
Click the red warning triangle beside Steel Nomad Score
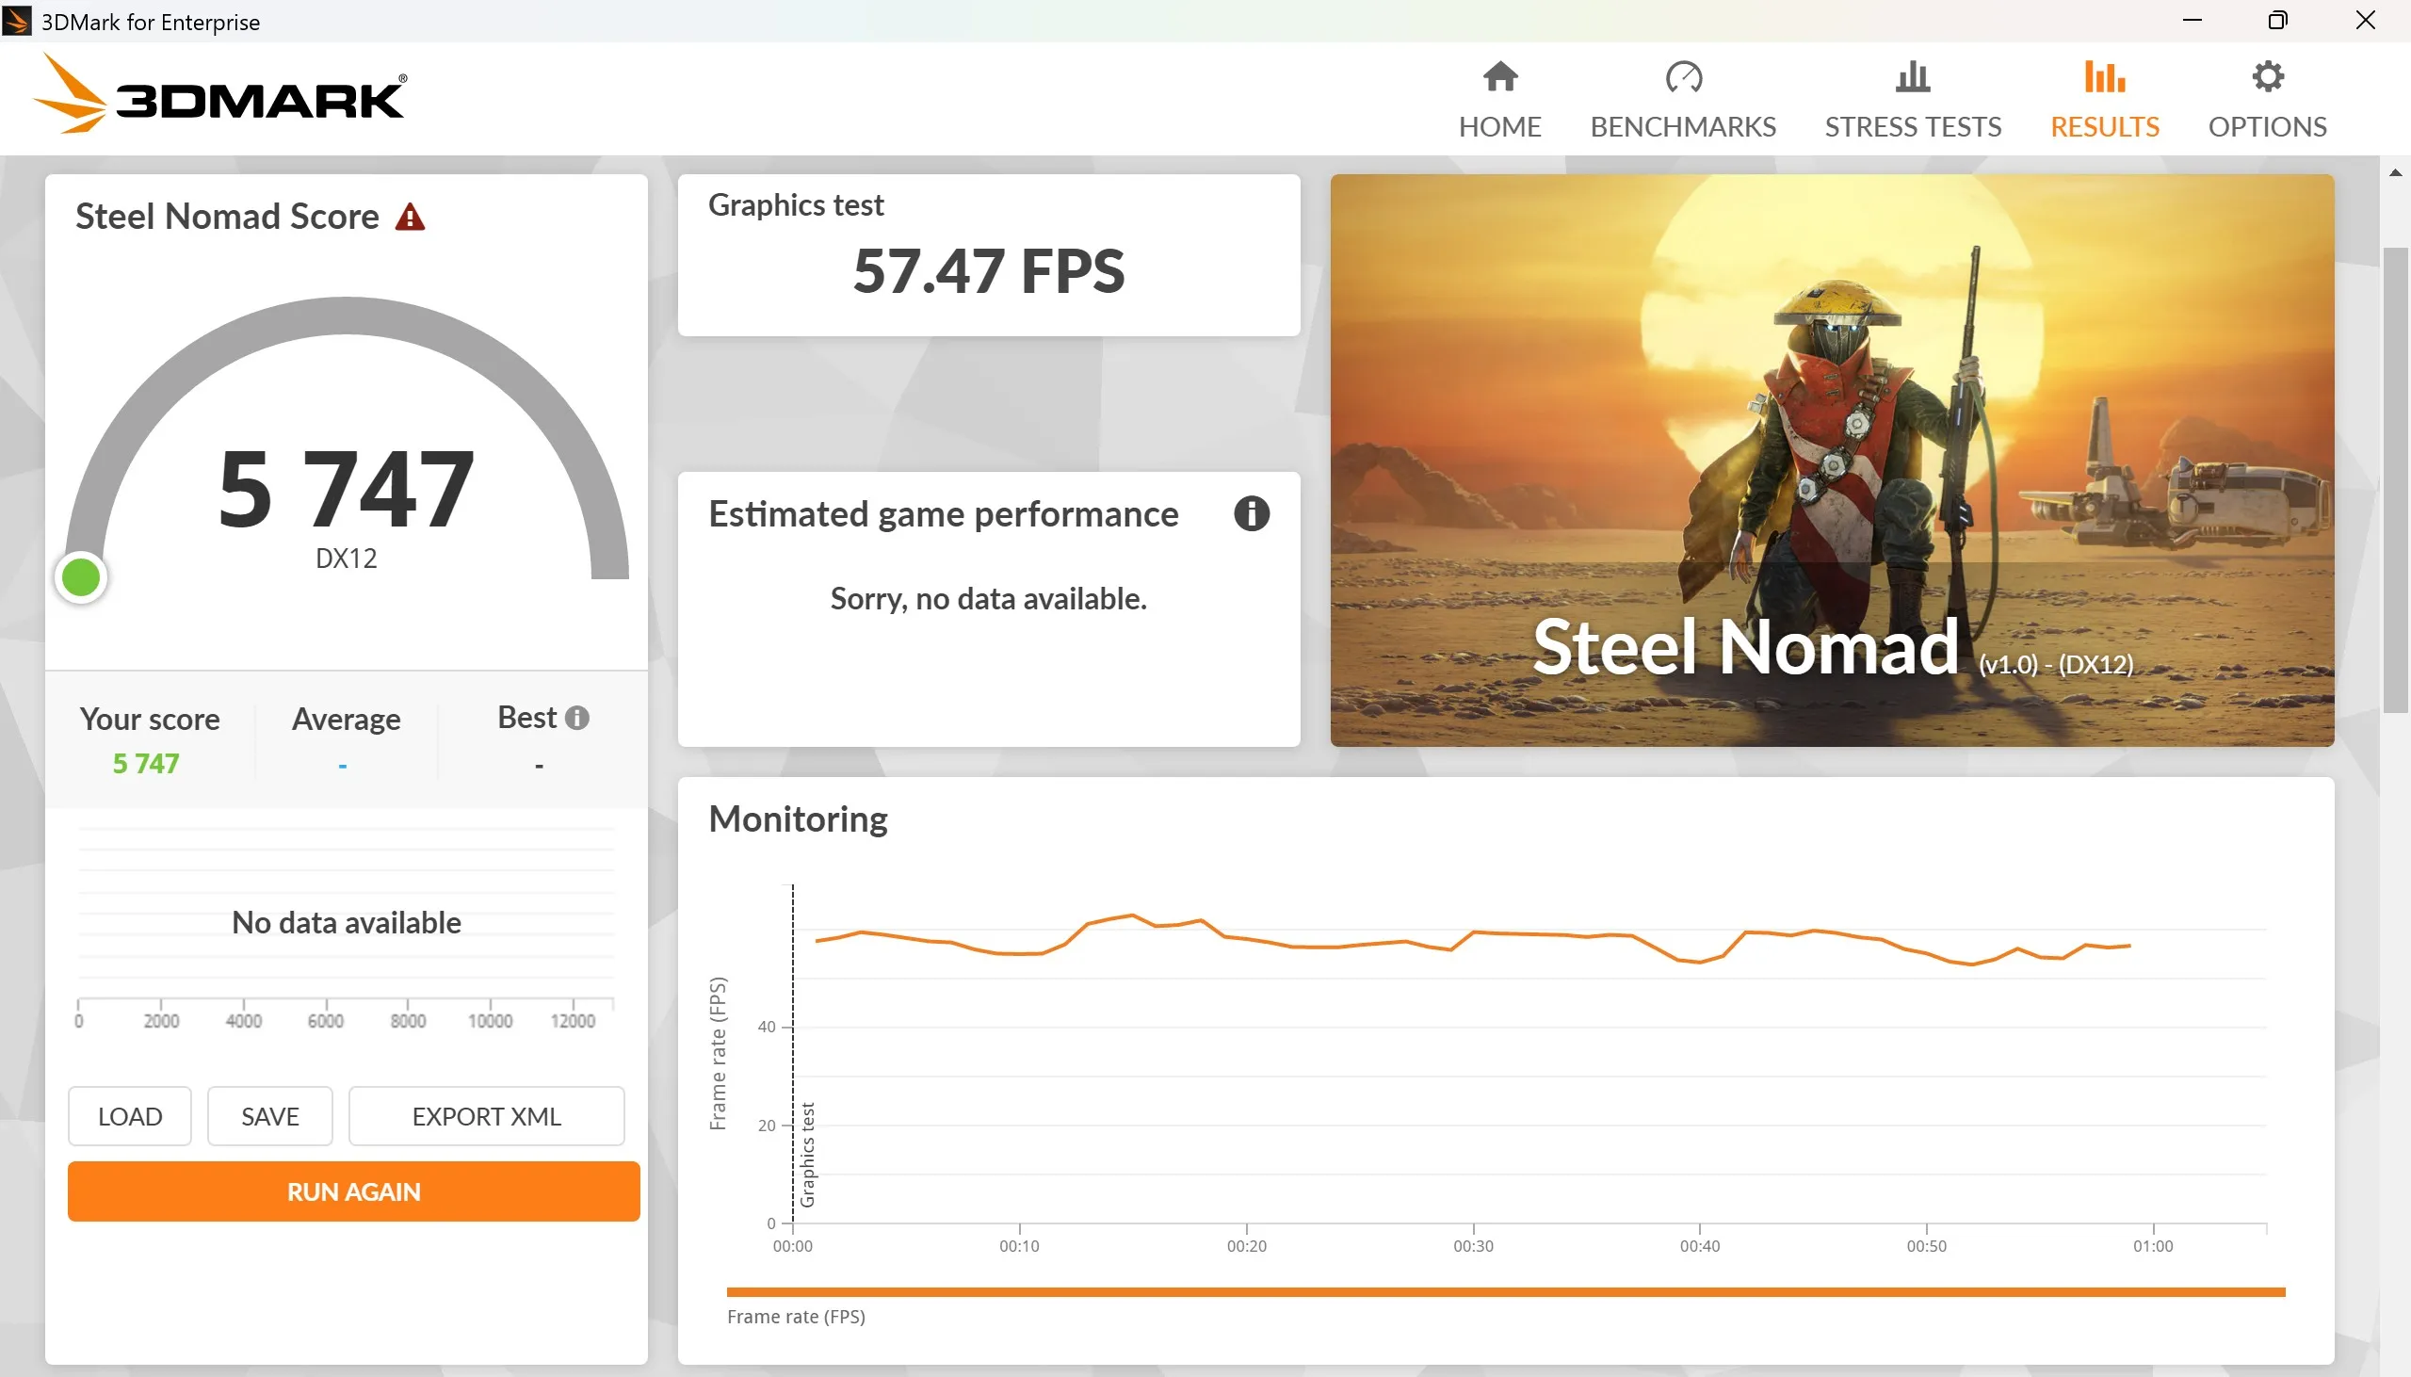point(410,218)
